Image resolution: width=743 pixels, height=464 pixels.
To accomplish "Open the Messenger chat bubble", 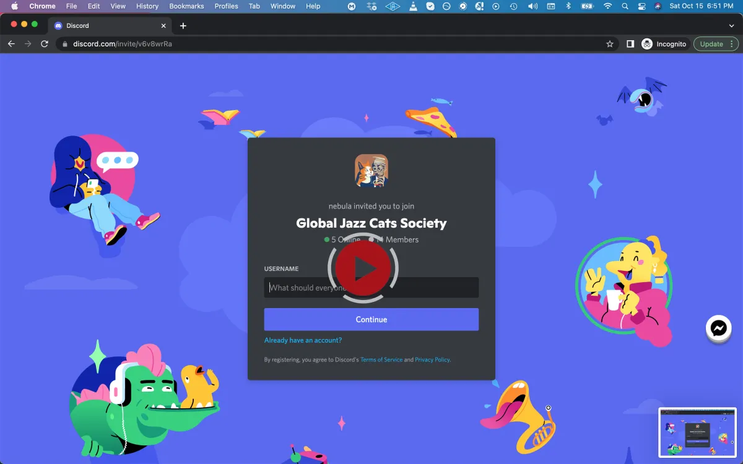I will 719,328.
